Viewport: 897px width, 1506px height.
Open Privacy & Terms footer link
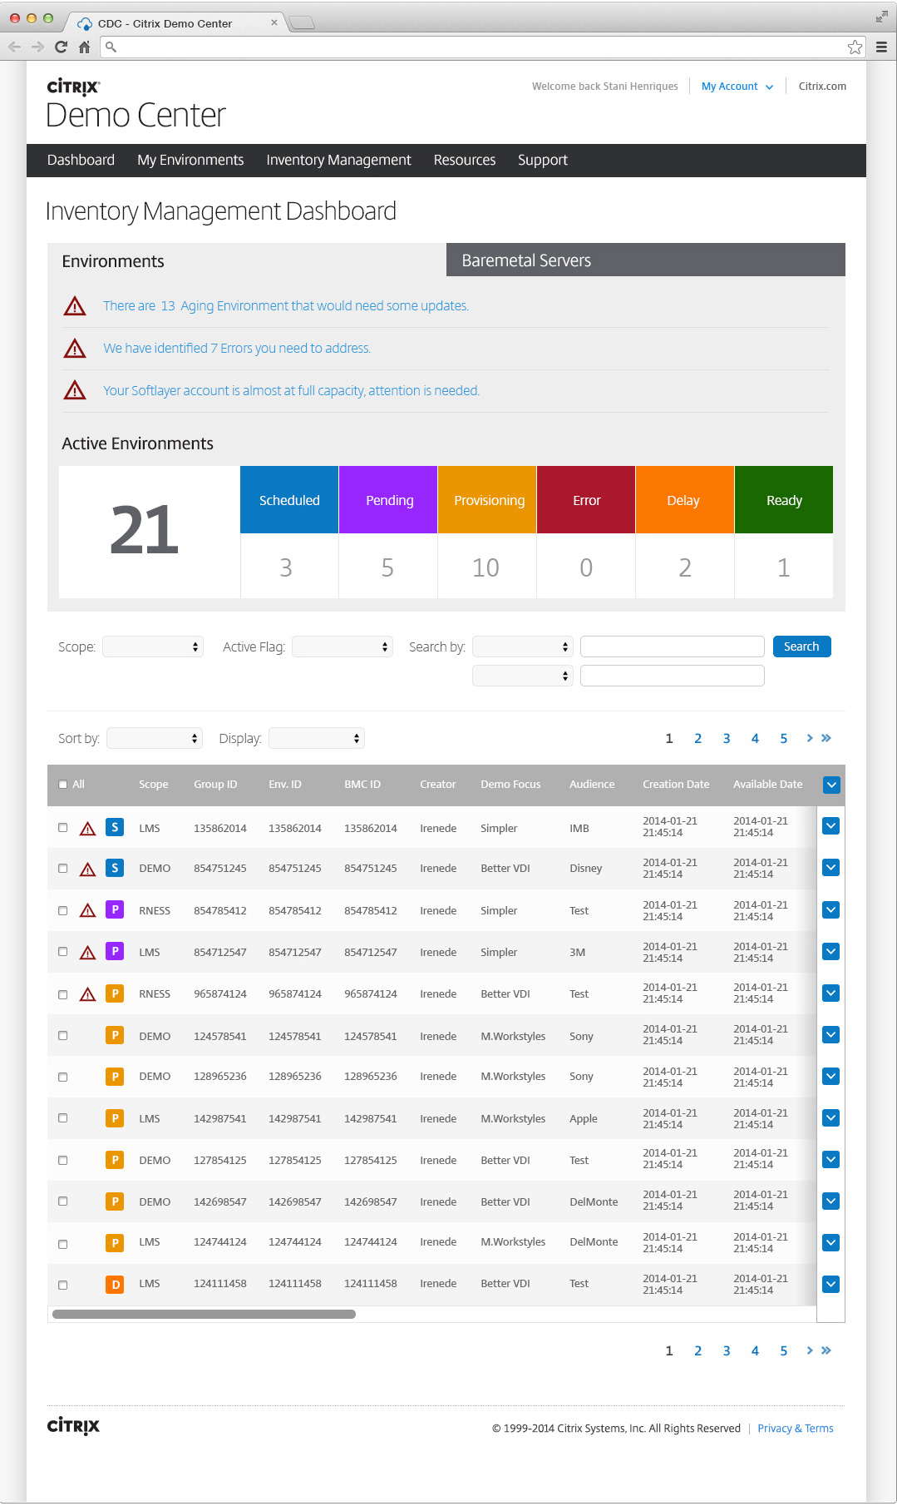pos(796,1429)
